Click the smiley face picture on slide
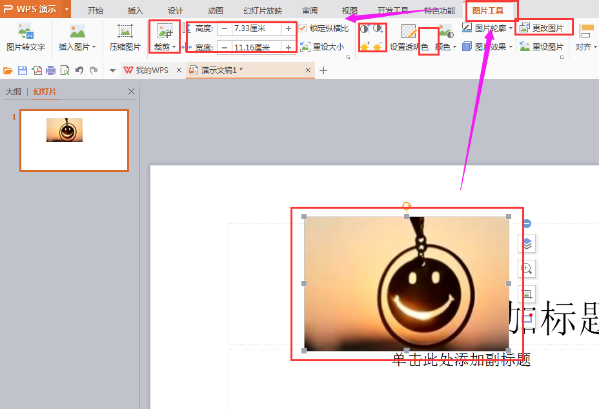Viewport: 599px width, 409px height. tap(406, 284)
